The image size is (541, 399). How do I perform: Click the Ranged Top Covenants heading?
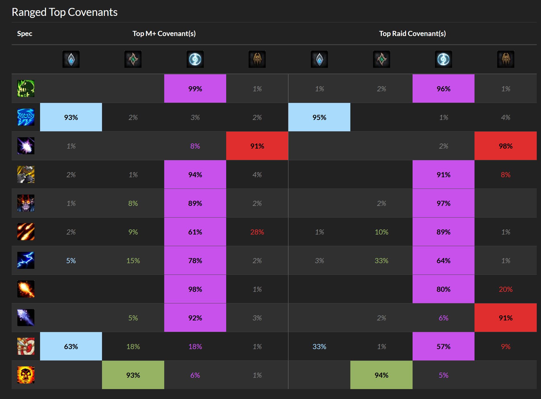tap(64, 12)
